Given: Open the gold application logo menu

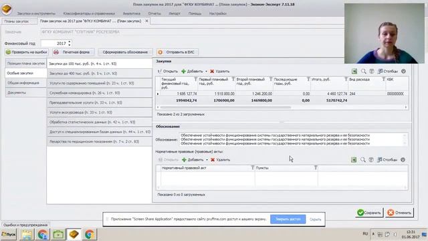Looking at the screenshot, I should click(x=7, y=9).
